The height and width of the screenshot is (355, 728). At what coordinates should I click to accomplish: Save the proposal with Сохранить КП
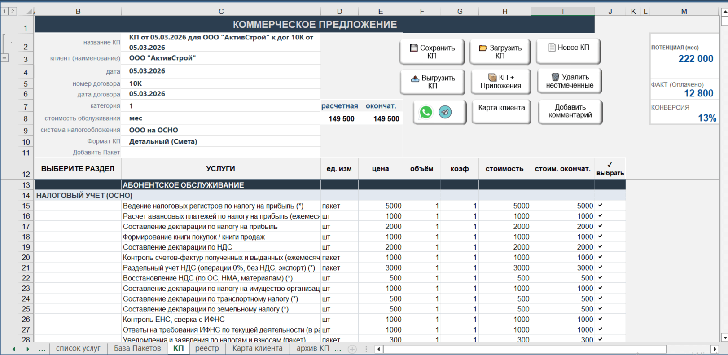tap(432, 52)
